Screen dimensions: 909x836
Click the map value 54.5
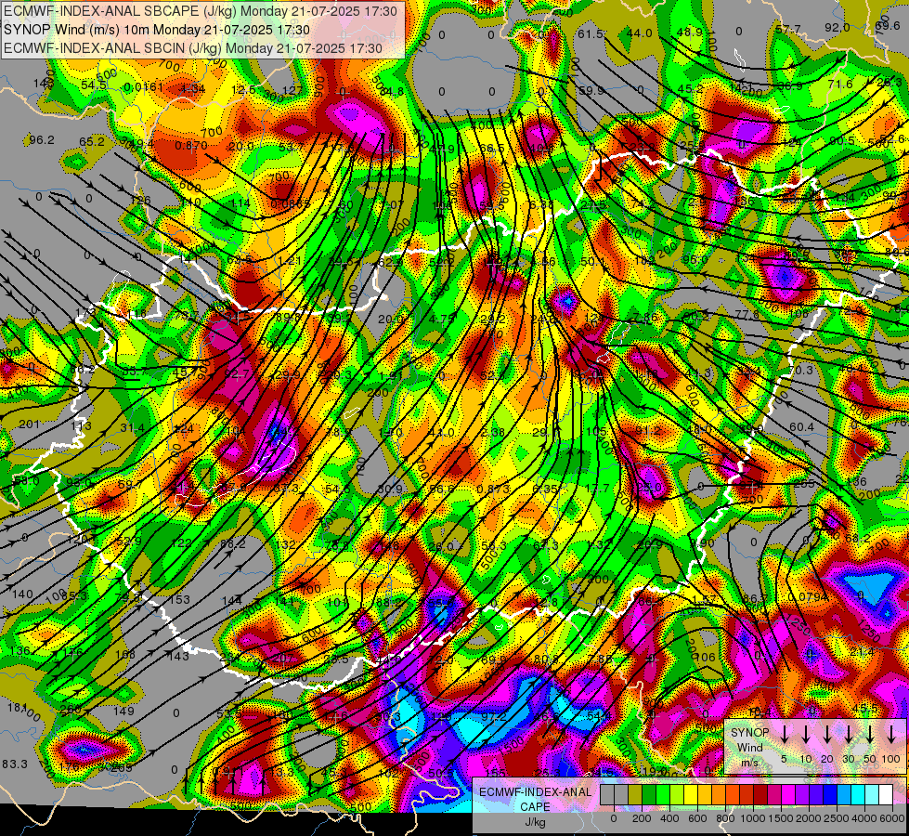click(x=94, y=85)
